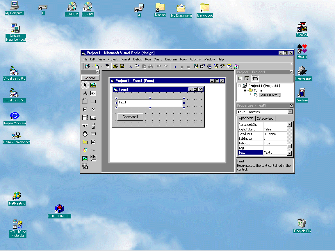Viewport: 335px width, 251px height.
Task: Open the Menu Editor from the toolbar
Action: tap(107, 66)
